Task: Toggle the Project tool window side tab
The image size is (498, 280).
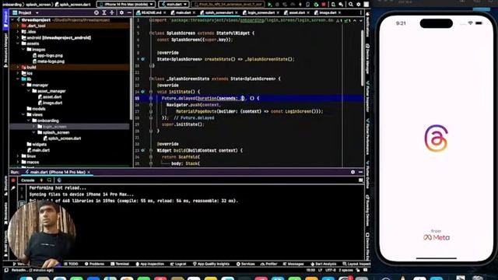Action: pos(5,19)
